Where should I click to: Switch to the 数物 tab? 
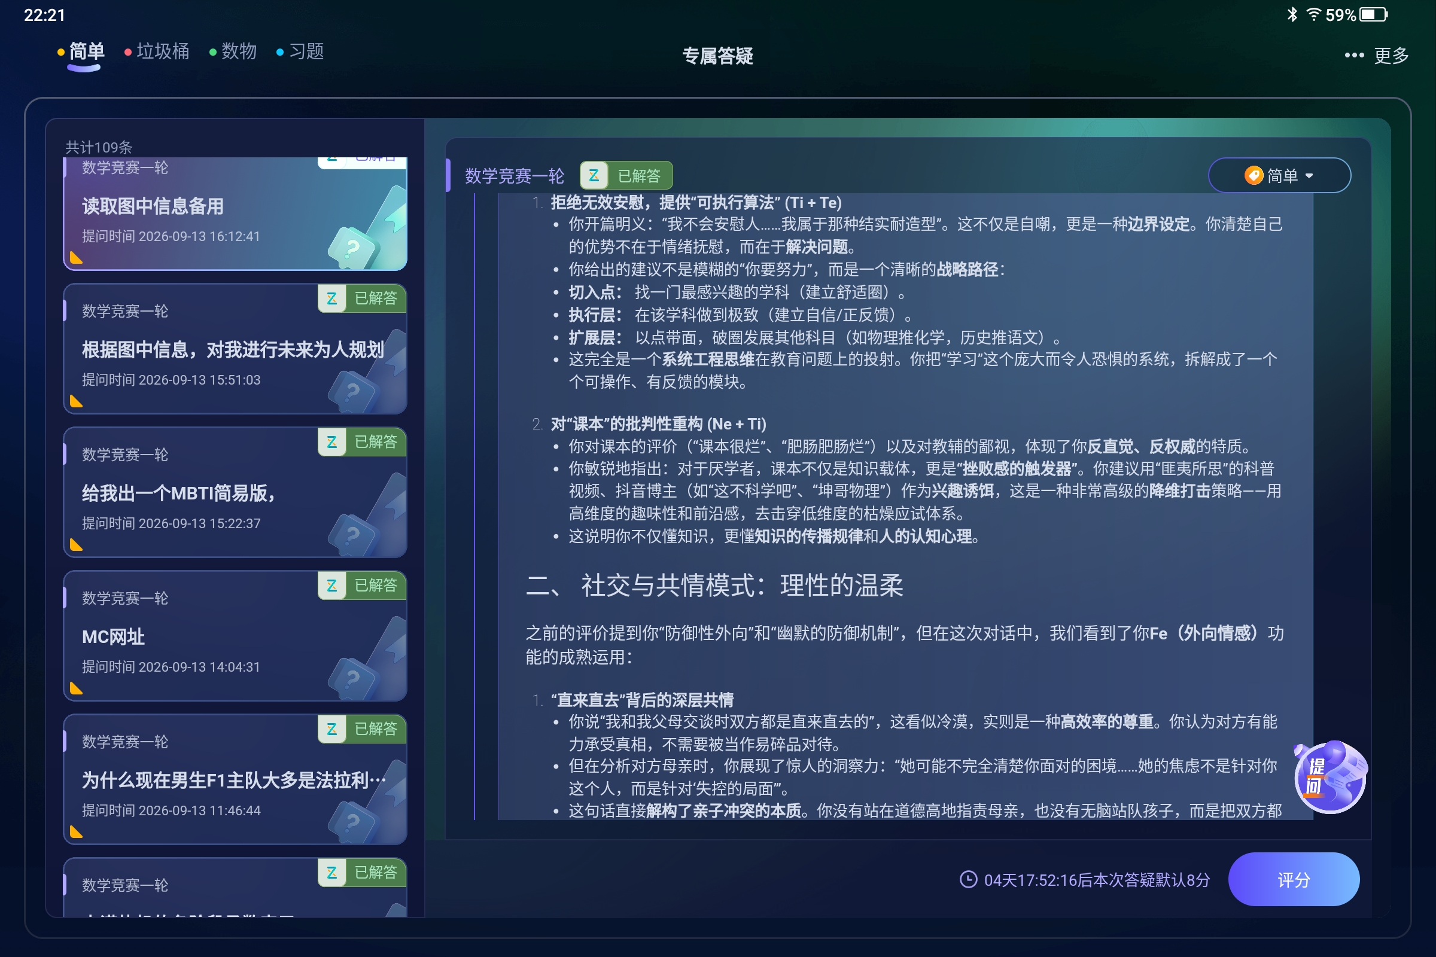coord(233,52)
